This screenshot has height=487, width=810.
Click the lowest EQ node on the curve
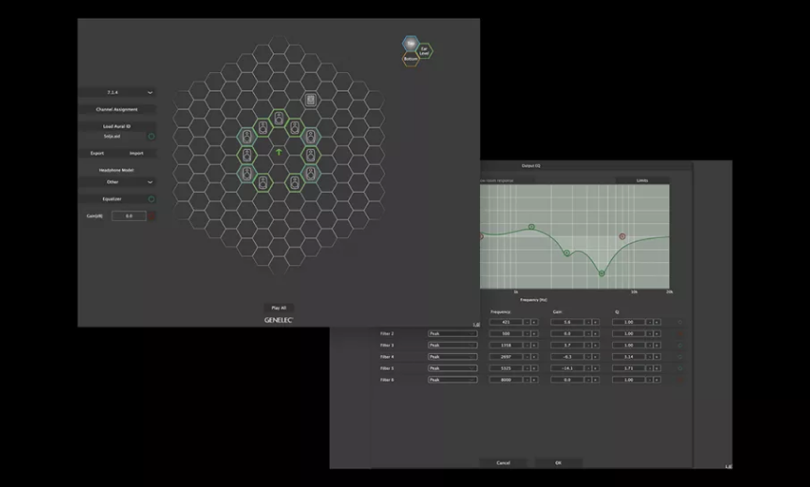point(602,273)
